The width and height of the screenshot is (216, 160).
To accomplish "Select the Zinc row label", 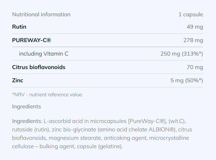I will (18, 80).
